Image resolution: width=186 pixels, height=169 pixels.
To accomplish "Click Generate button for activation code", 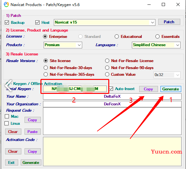I will point(31,163).
